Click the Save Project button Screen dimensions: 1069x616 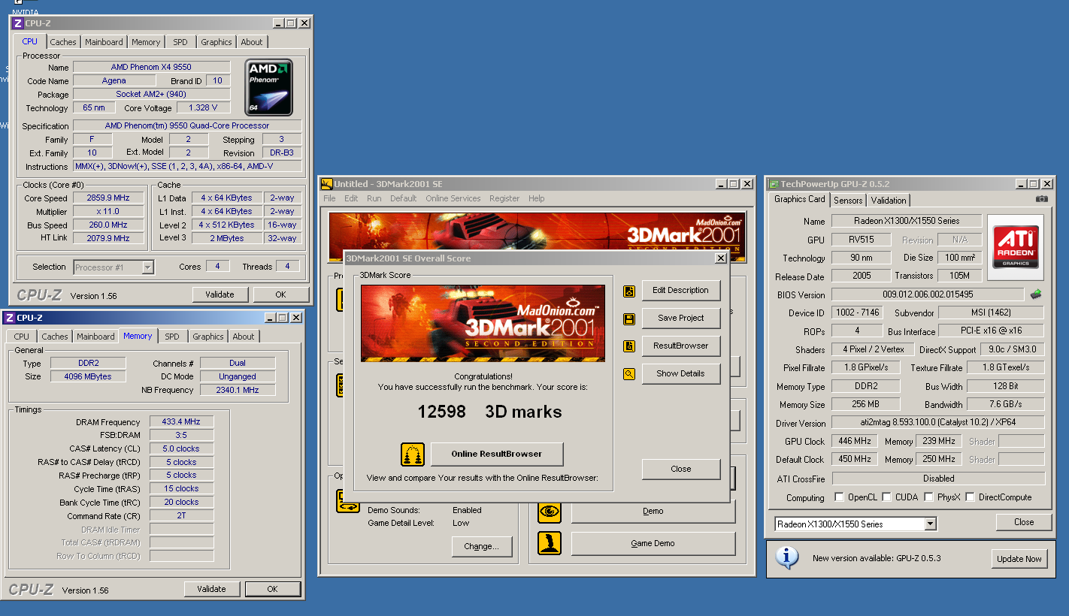[x=681, y=319]
